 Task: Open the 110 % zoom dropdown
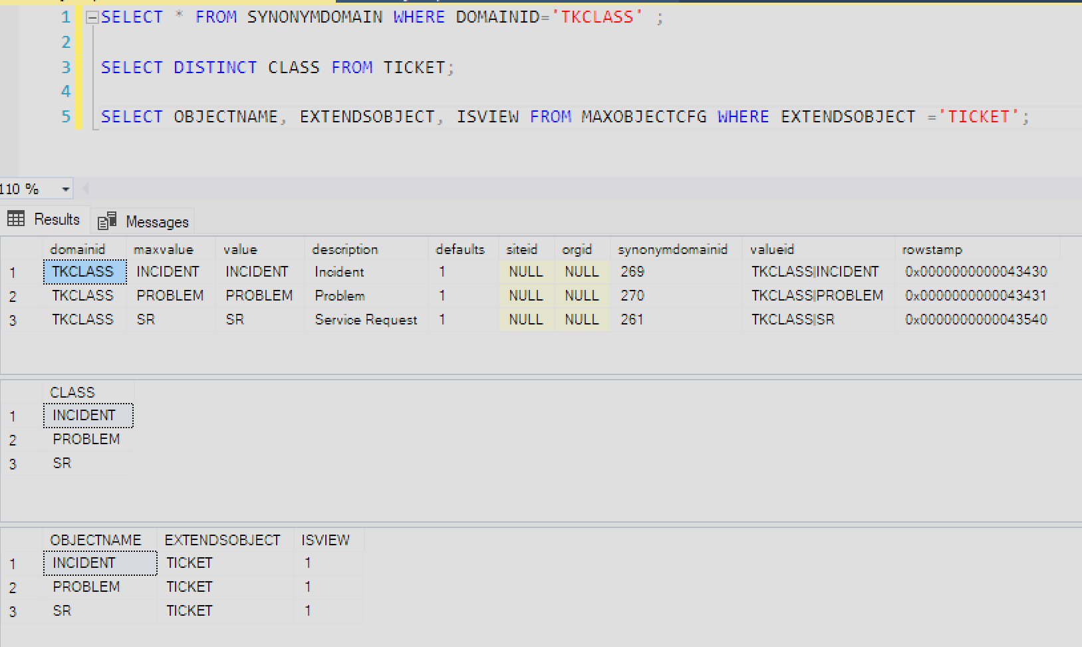(x=65, y=190)
